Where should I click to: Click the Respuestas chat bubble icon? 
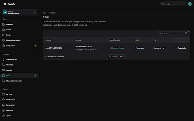4,46
